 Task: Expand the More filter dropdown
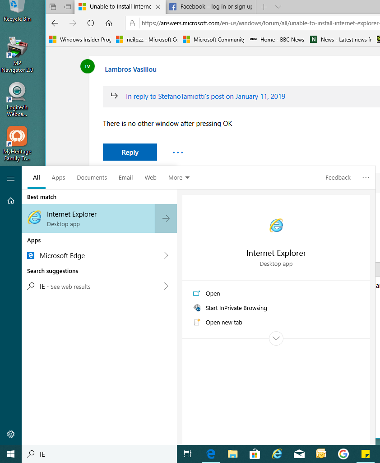click(x=179, y=177)
